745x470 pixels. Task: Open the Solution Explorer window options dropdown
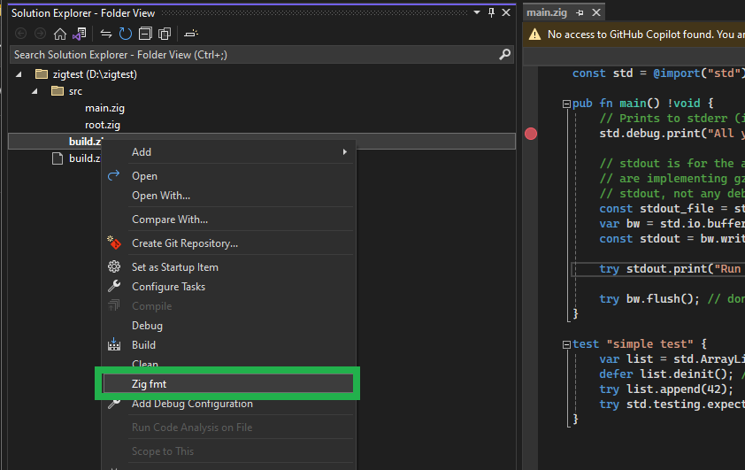(476, 13)
